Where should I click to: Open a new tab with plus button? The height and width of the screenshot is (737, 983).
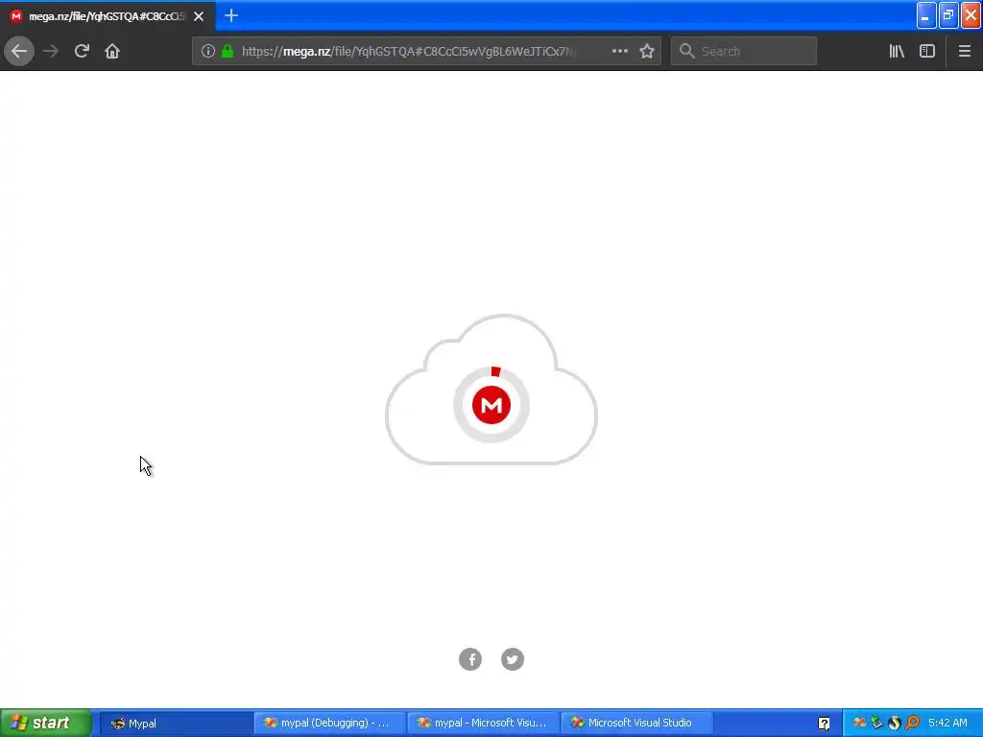[231, 15]
